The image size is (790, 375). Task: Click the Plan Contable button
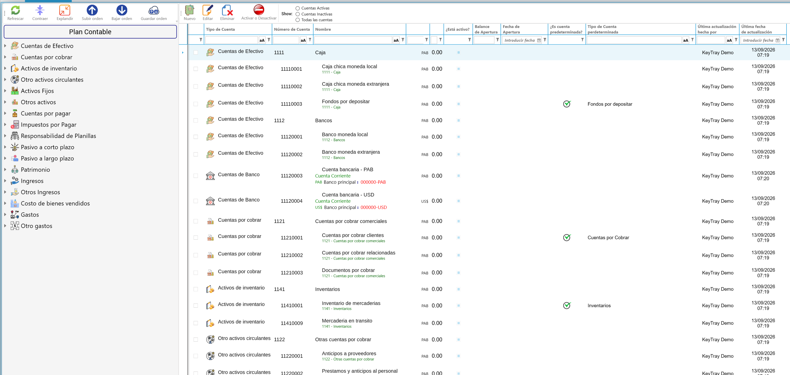pyautogui.click(x=90, y=32)
